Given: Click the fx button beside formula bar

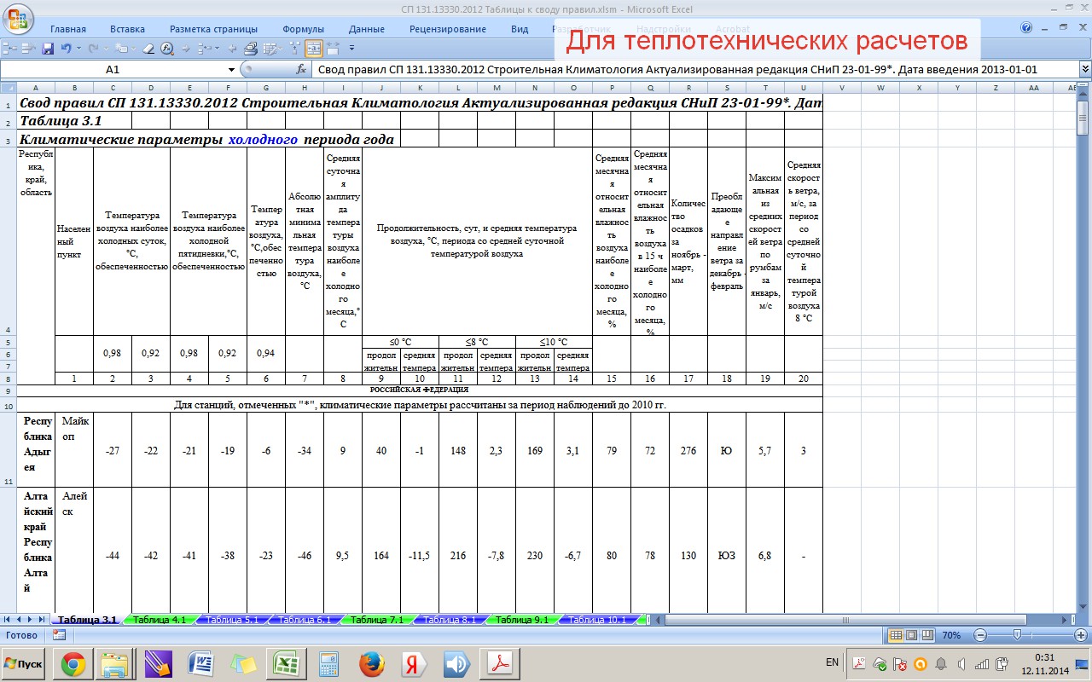Looking at the screenshot, I should pos(300,70).
